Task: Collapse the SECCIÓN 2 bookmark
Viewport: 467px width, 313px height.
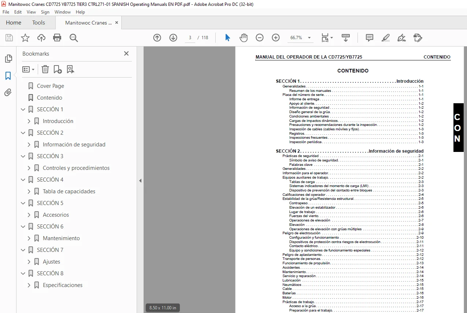Action: pos(23,133)
